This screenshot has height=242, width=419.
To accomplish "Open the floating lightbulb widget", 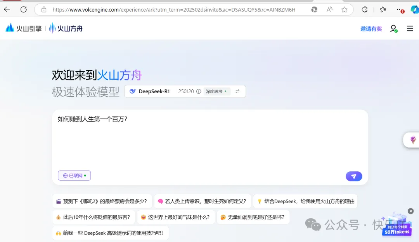I will pos(412,140).
